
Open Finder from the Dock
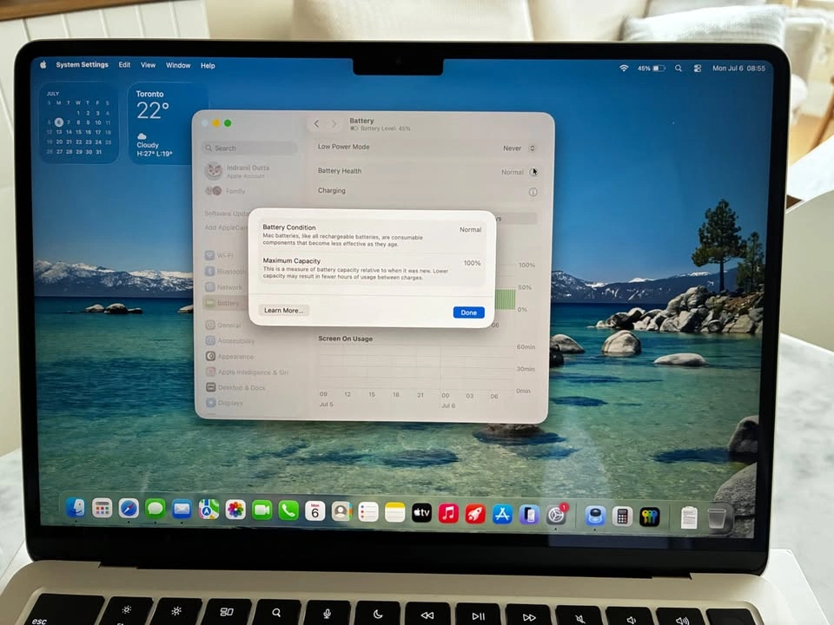point(76,508)
